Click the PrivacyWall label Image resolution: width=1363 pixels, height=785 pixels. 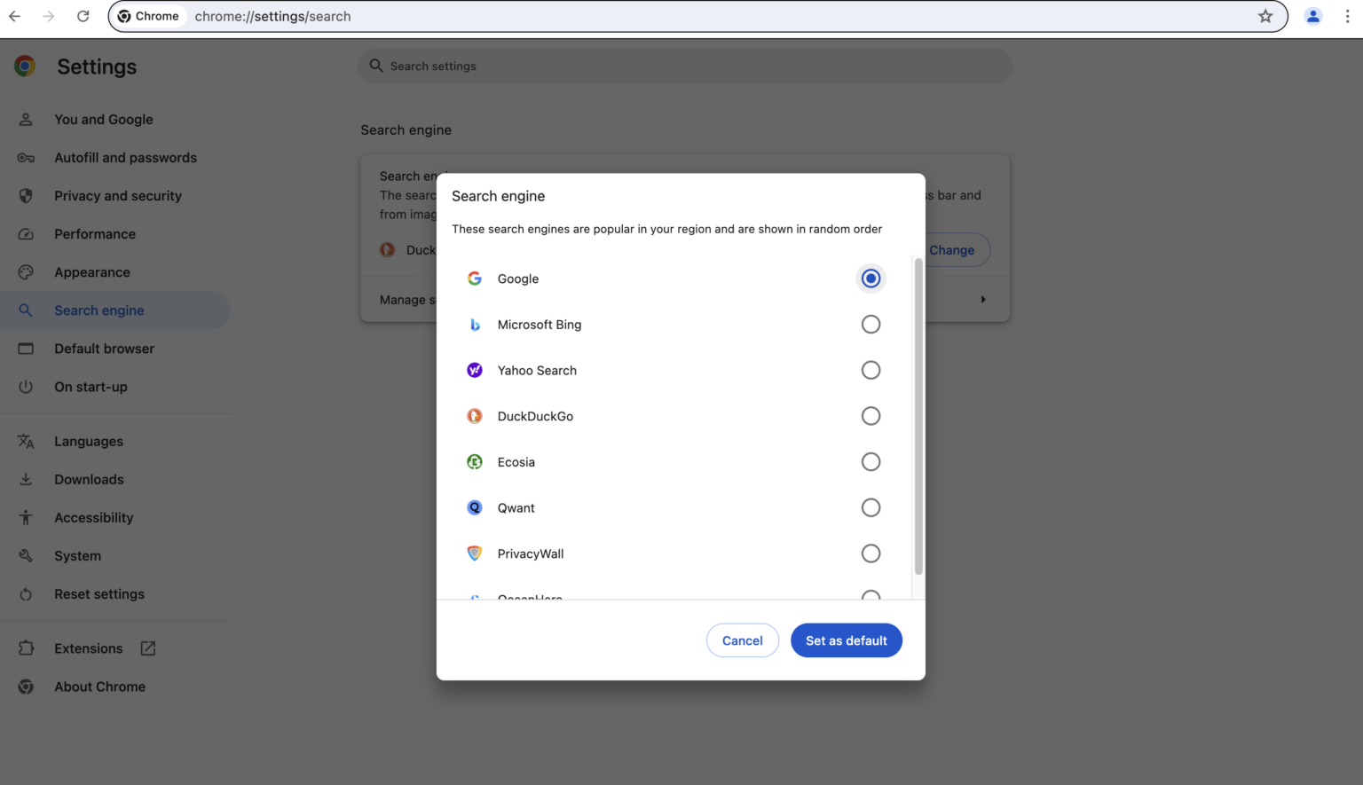(x=531, y=553)
